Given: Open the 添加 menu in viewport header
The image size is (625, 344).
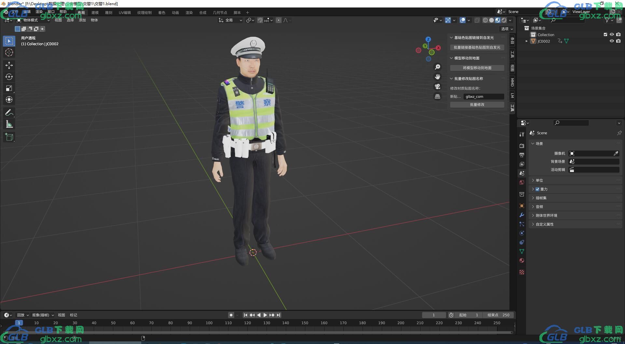Looking at the screenshot, I should point(82,20).
